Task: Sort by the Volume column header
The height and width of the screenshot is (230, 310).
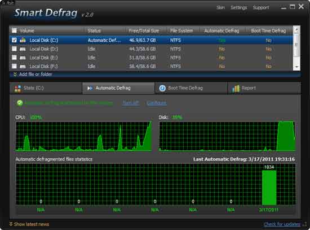Action: pos(27,31)
